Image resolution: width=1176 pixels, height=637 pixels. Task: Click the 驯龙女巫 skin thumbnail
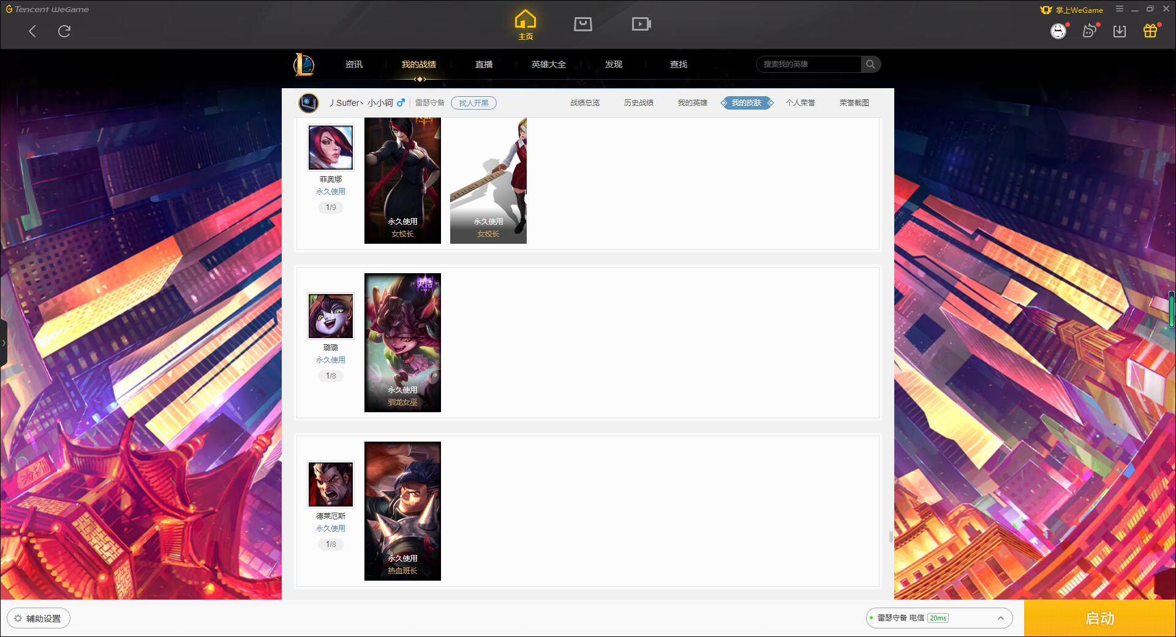click(402, 342)
